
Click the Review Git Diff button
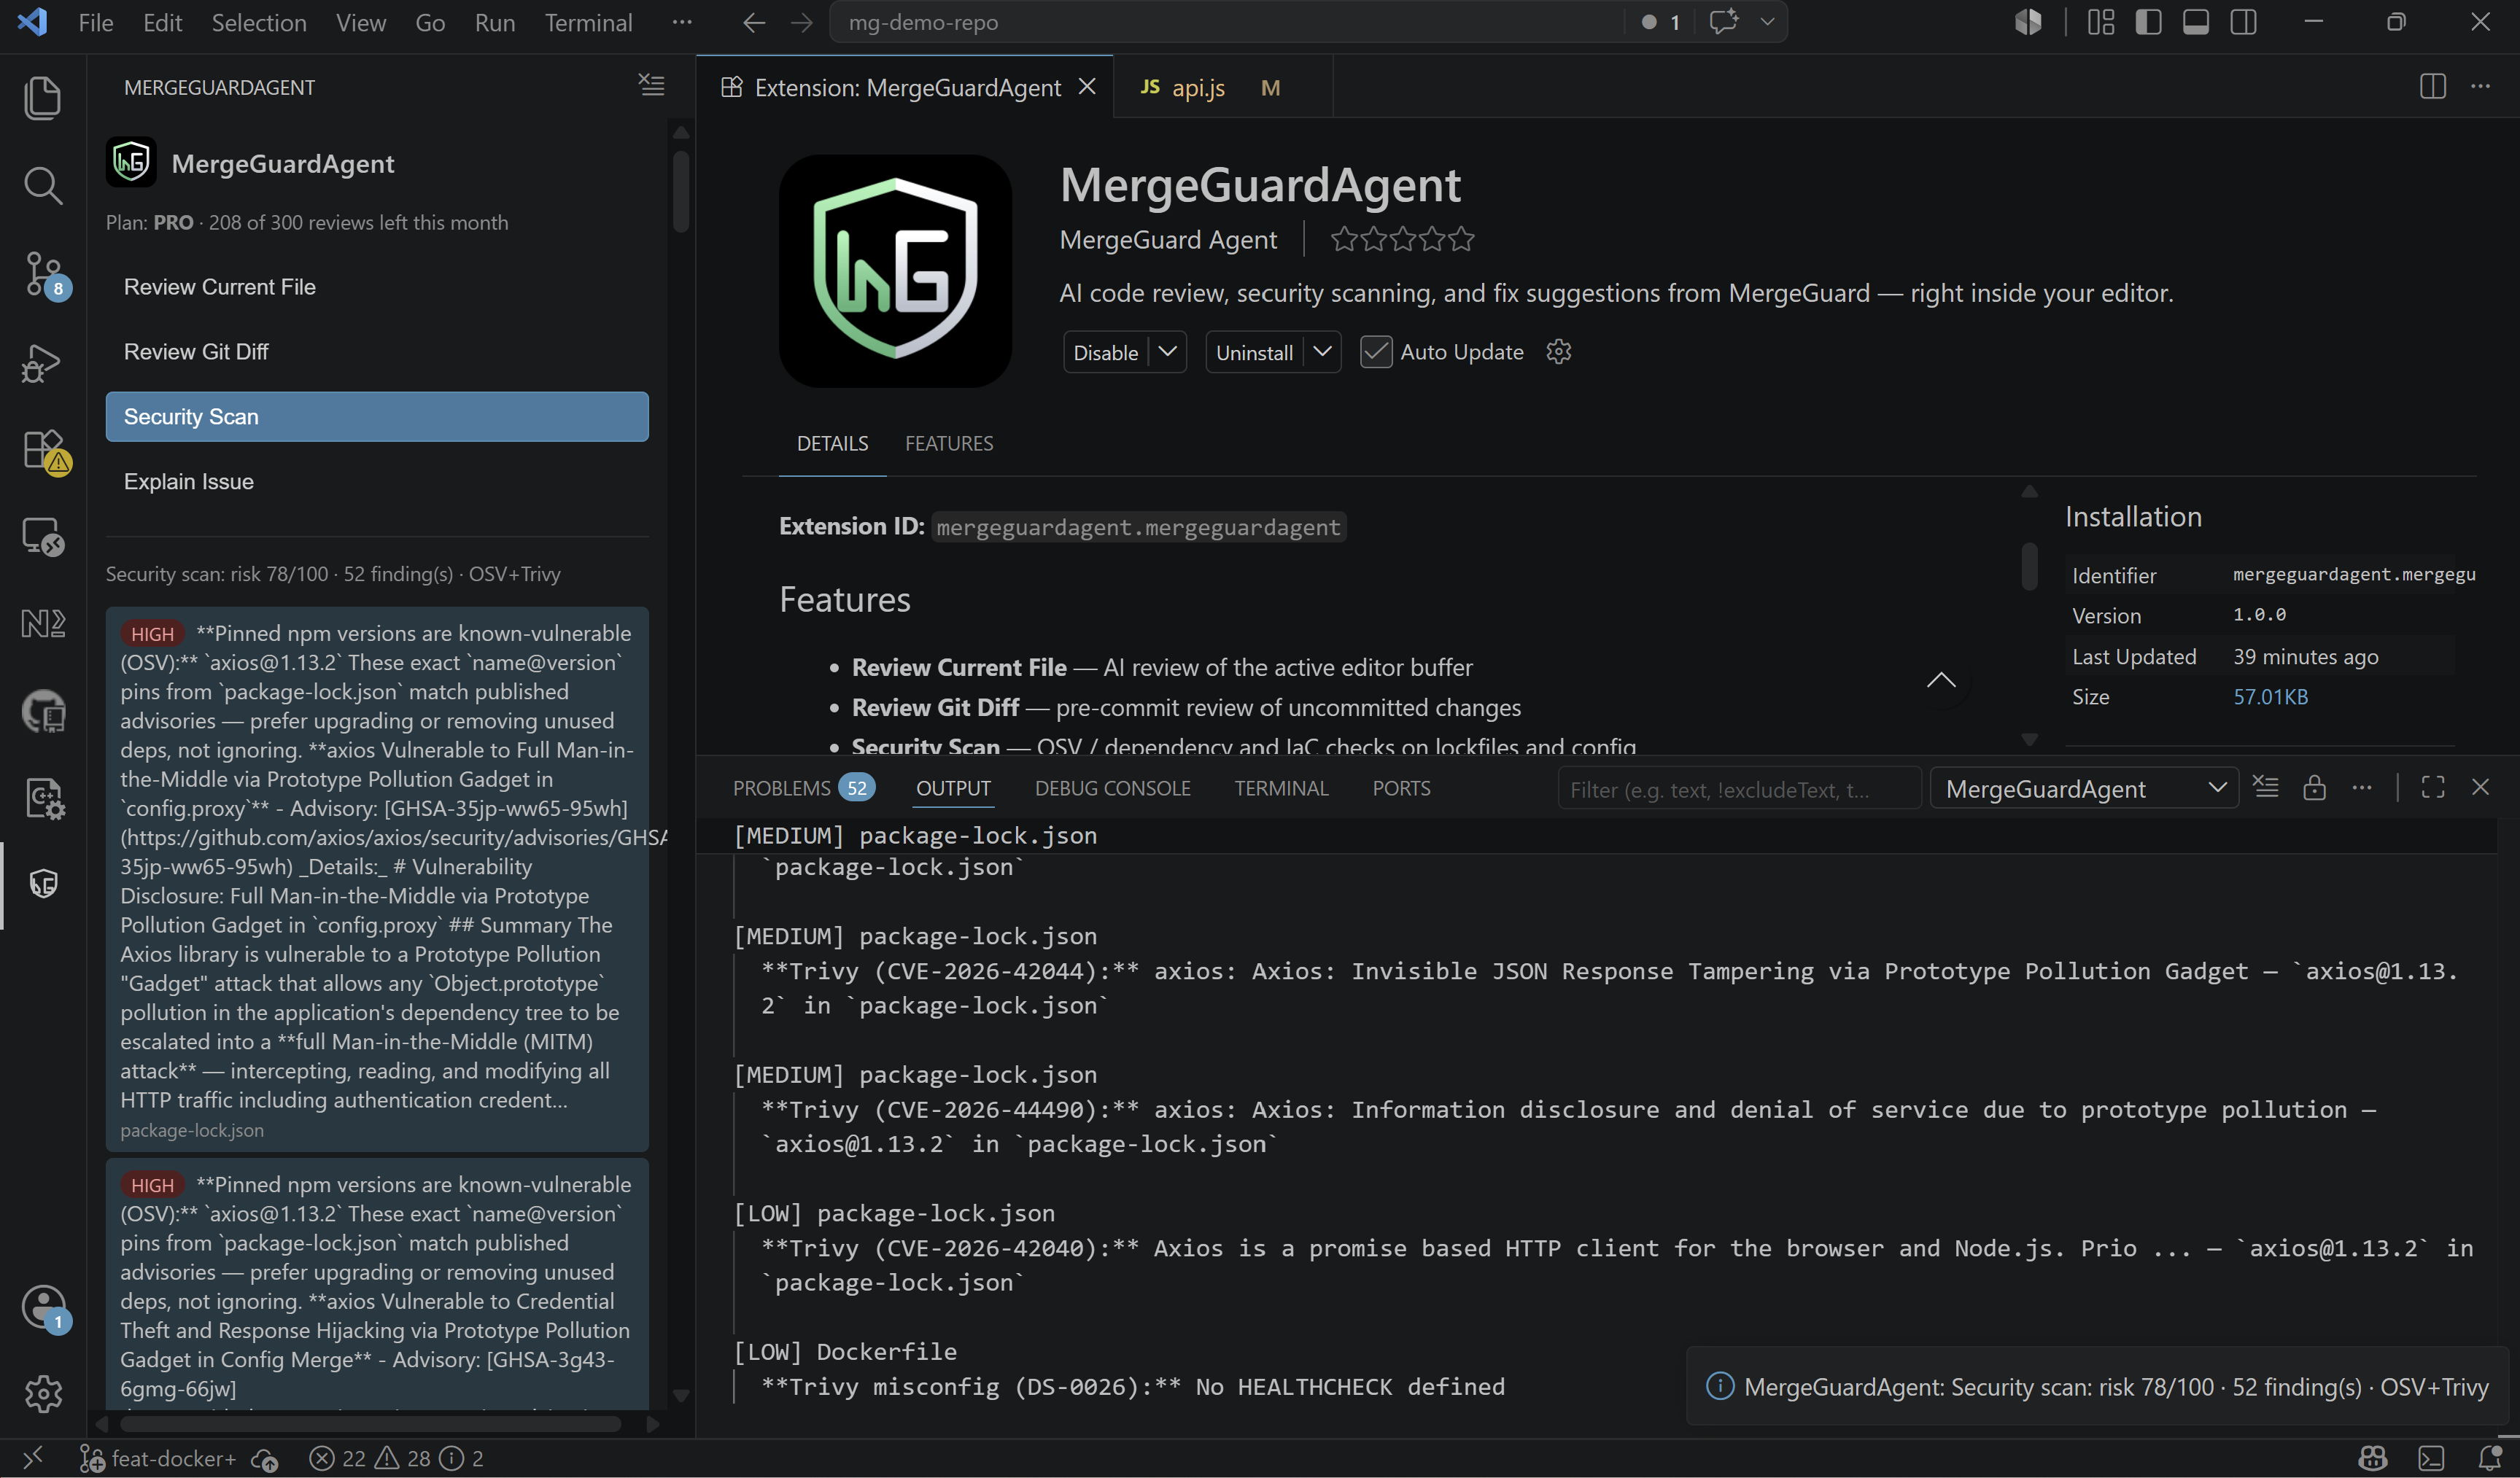click(377, 352)
